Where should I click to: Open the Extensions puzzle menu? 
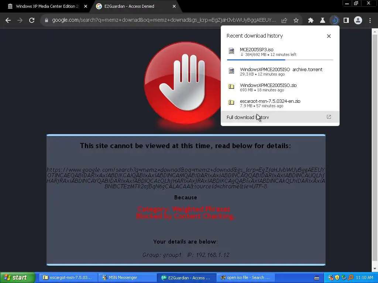click(311, 21)
